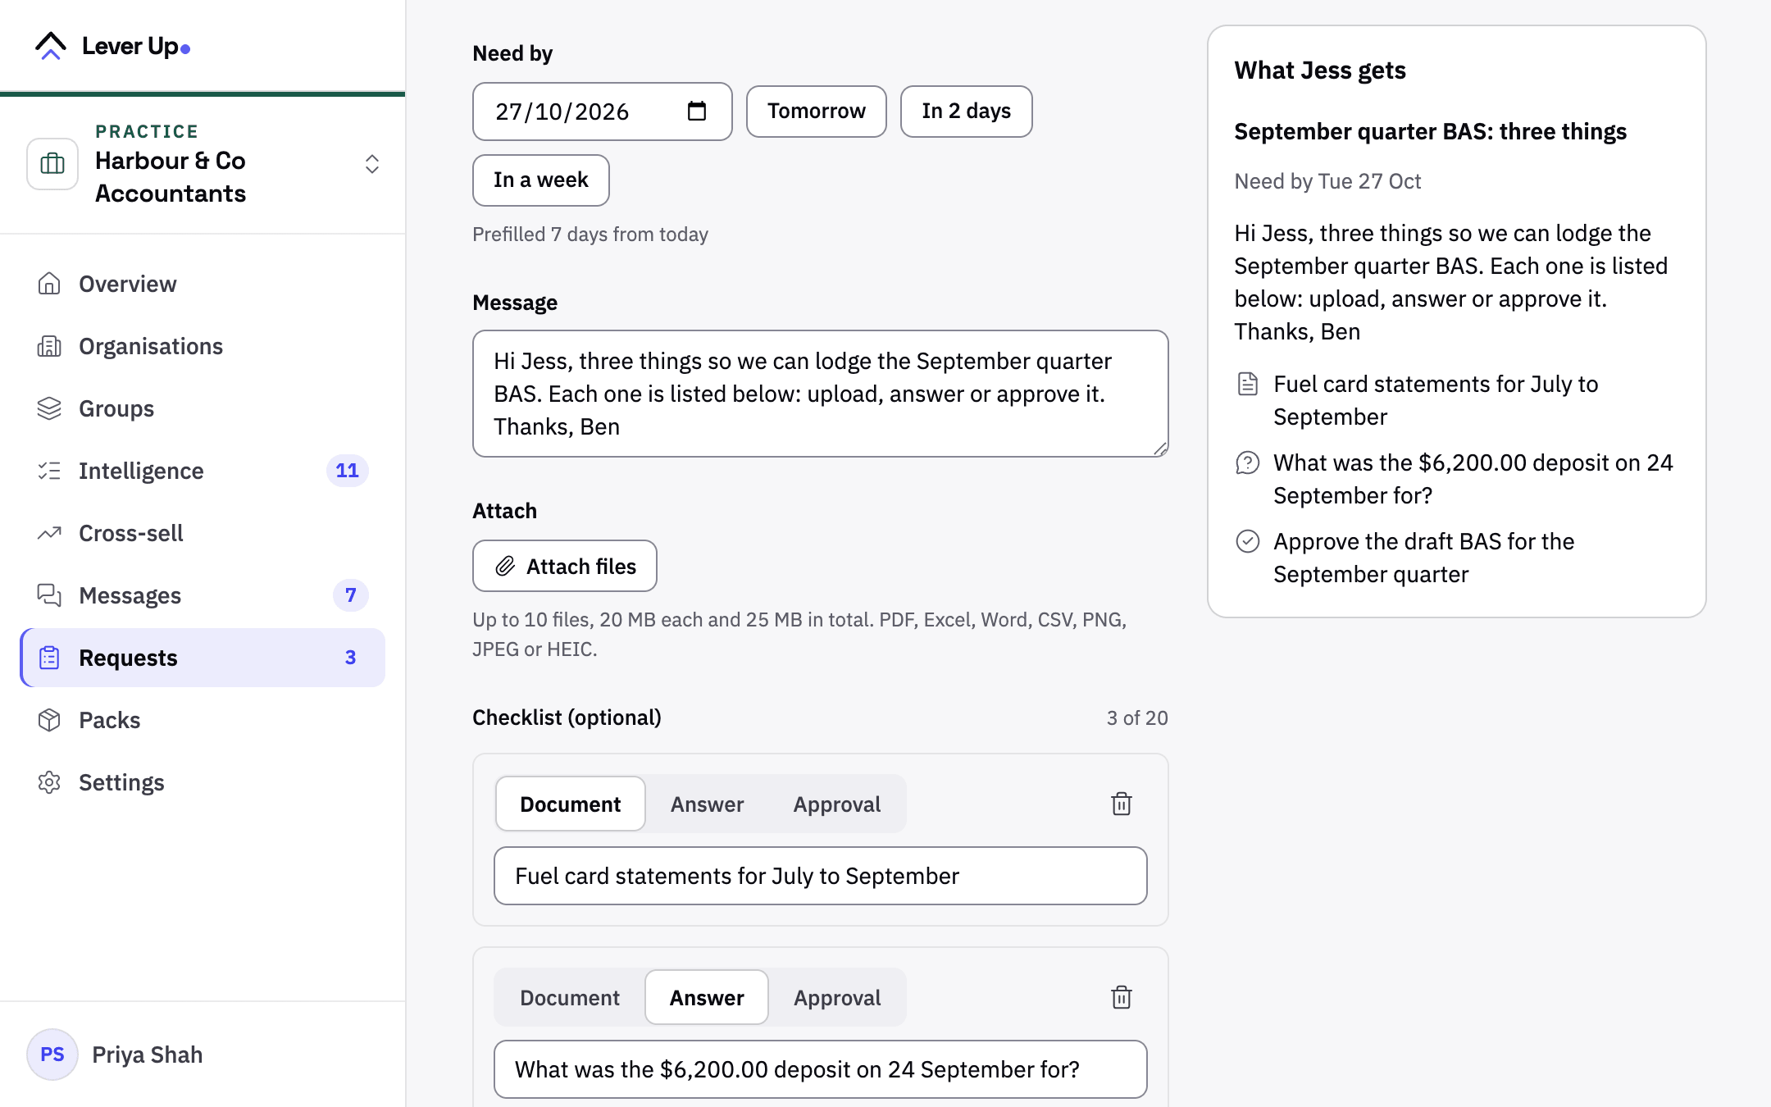Viewport: 1771px width, 1107px height.
Task: Delete the Fuel card statements checklist item
Action: point(1122,804)
